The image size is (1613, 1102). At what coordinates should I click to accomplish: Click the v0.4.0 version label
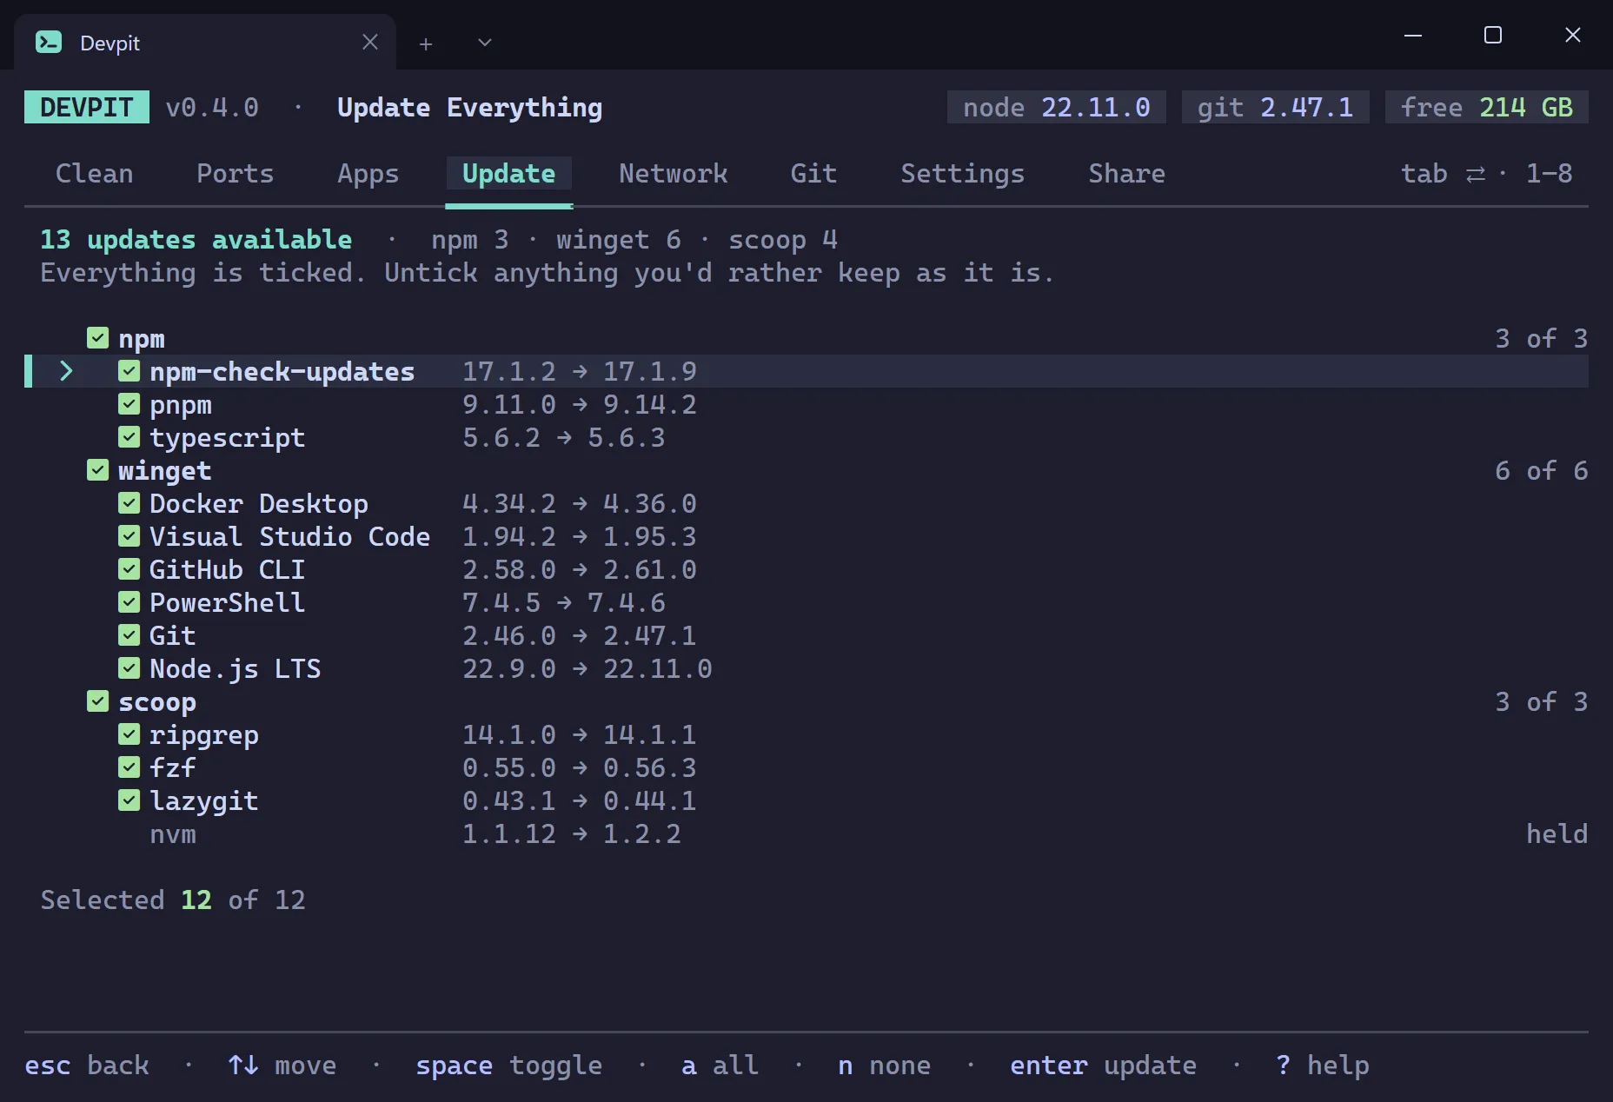coord(212,107)
